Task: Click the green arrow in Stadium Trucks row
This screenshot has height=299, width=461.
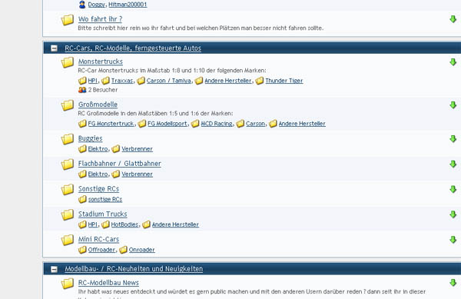Action: 453,214
